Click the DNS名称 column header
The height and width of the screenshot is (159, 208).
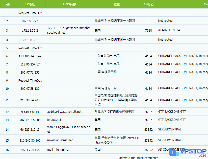tap(69, 4)
